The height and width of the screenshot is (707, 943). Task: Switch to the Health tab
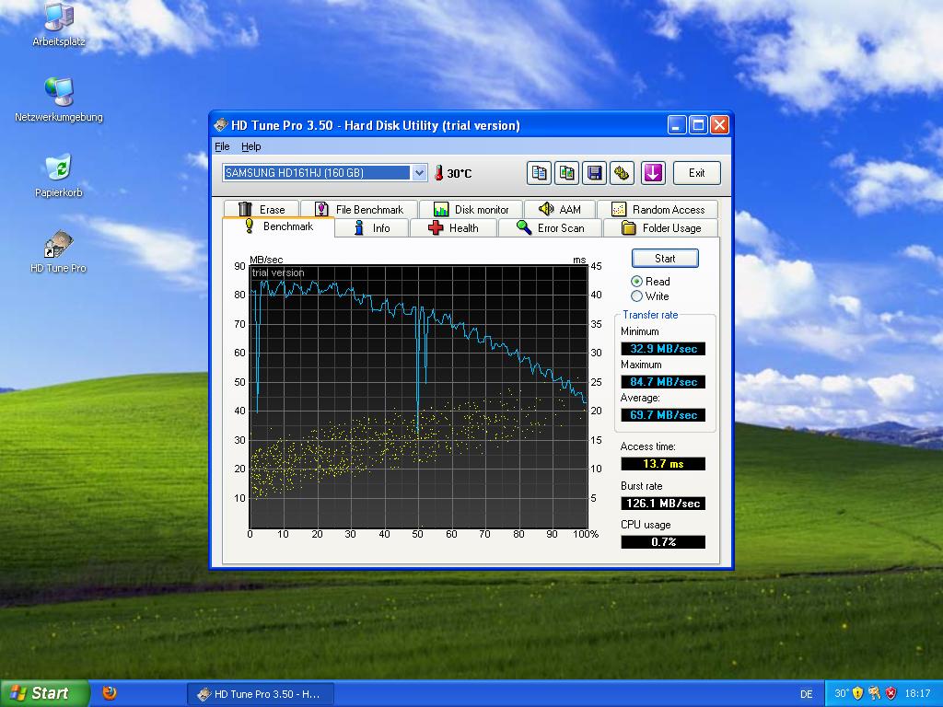(x=453, y=228)
